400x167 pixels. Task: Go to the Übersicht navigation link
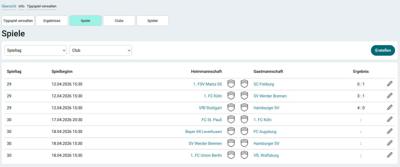pyautogui.click(x=9, y=6)
